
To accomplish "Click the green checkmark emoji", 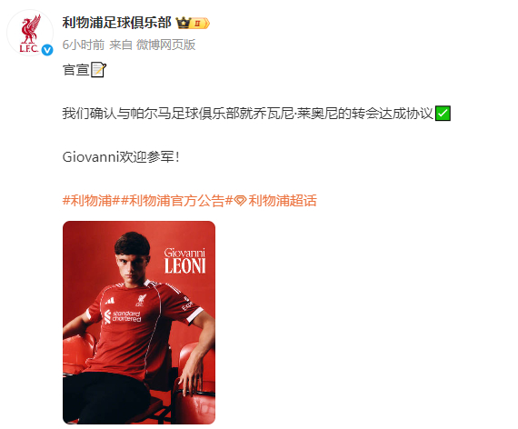I will click(x=443, y=114).
